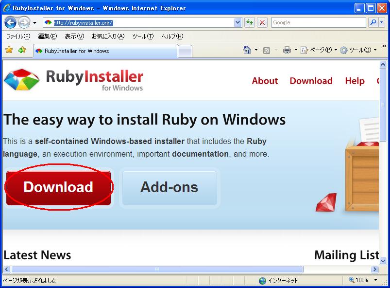The height and width of the screenshot is (288, 390).
Task: Go back with the Back arrow button
Action: coord(11,23)
